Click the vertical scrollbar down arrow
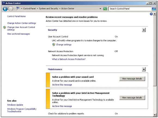The height and width of the screenshot is (118, 158). tap(155, 115)
